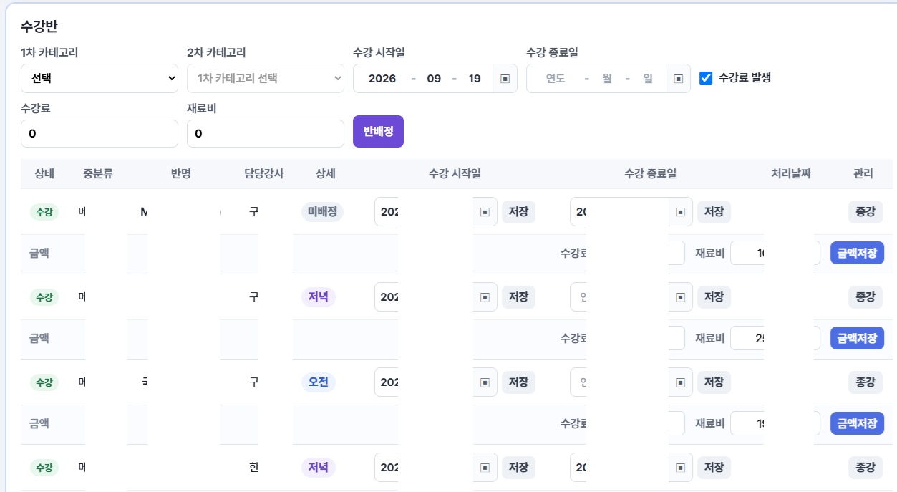Click 금액저장 below the first 저녁 row
This screenshot has height=492, width=897.
tap(857, 338)
